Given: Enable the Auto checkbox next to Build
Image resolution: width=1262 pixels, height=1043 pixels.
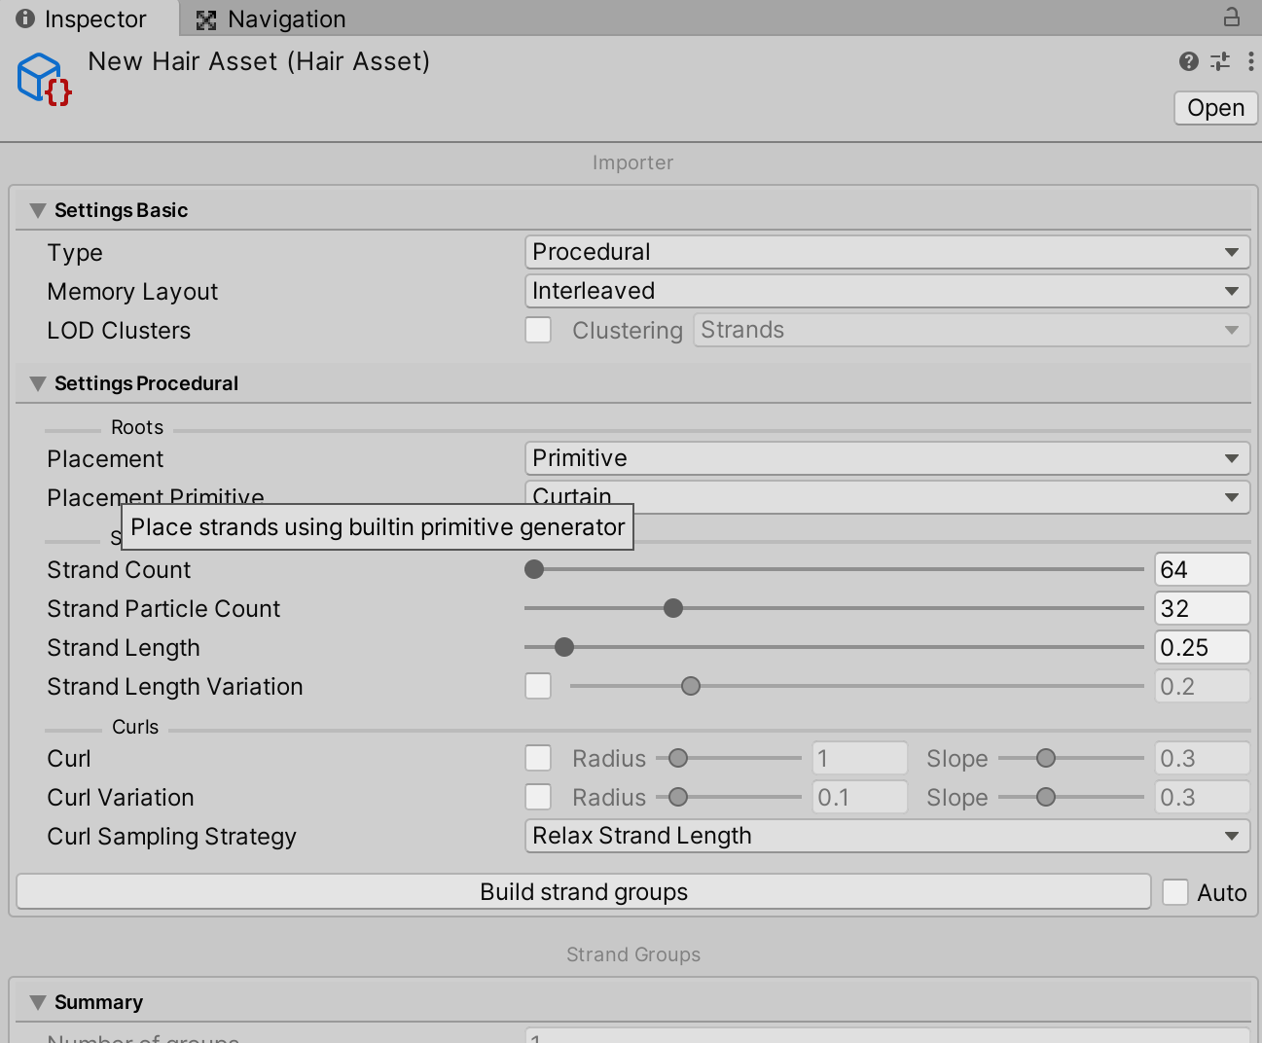Looking at the screenshot, I should pyautogui.click(x=1175, y=891).
